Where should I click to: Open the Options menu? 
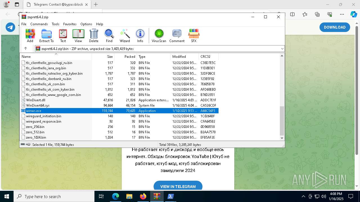pyautogui.click(x=86, y=24)
